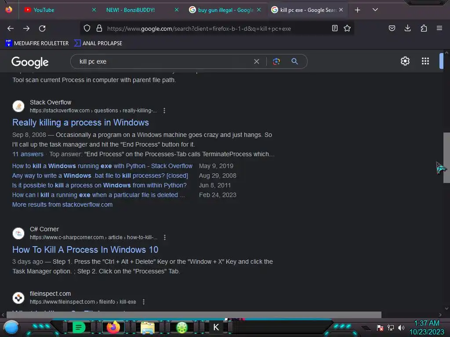
Task: Submit search with the magnifier icon
Action: click(x=294, y=61)
